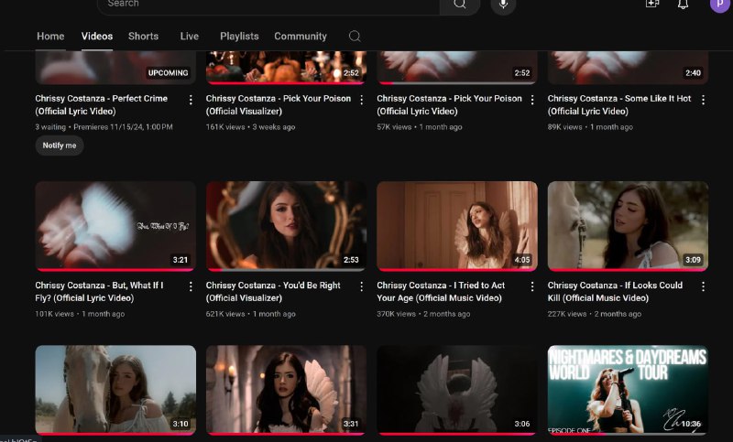Select the Home channel tab
The height and width of the screenshot is (442, 733).
(x=50, y=37)
